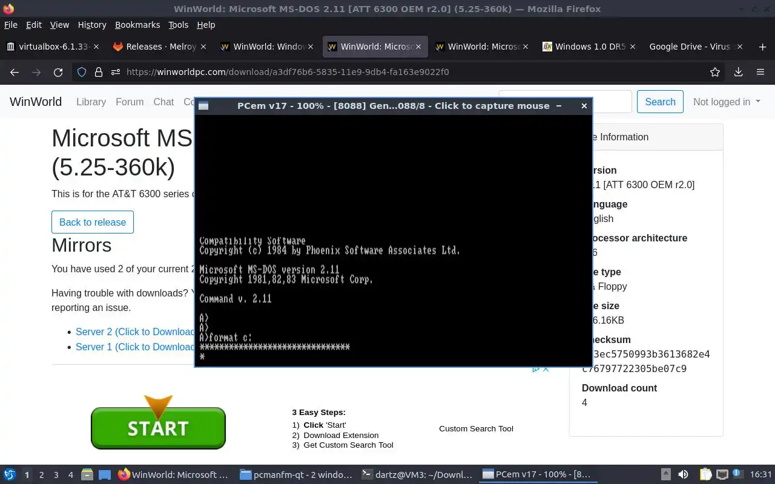Close the active WinWorld: Microsoft tab

point(418,47)
